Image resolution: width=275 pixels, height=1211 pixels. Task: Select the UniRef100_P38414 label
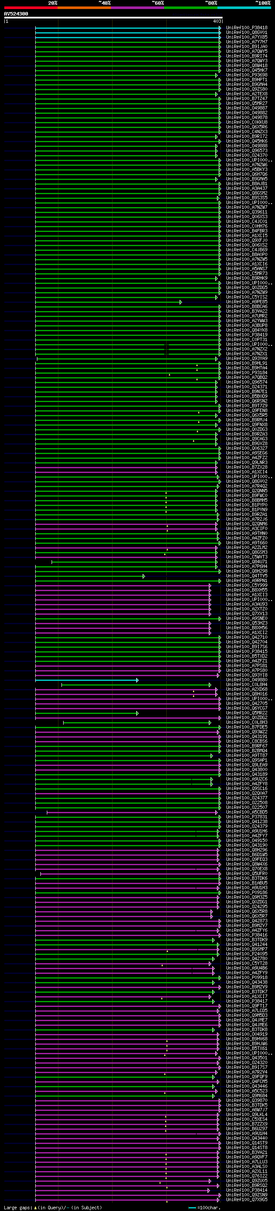(x=247, y=1190)
